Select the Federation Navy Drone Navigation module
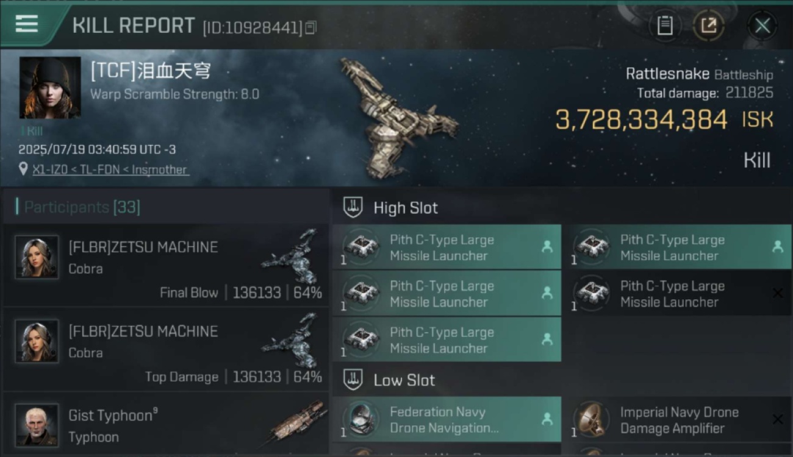The height and width of the screenshot is (457, 793). (x=447, y=419)
